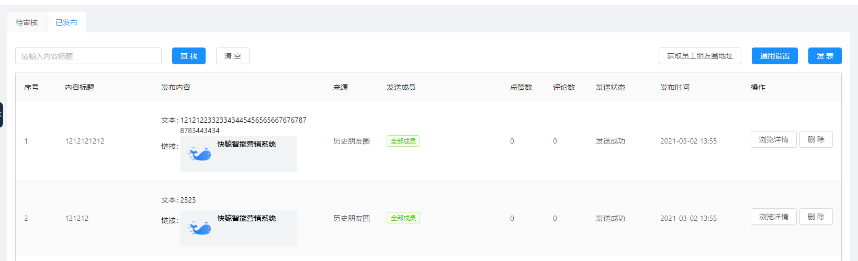Click 全部成员 tag in first row
858x261 pixels.
(x=403, y=141)
